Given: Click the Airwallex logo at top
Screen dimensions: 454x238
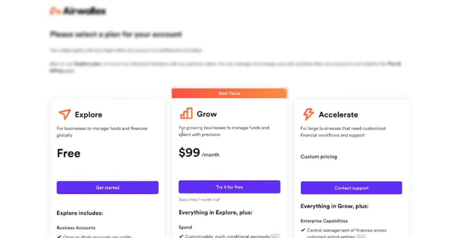Looking at the screenshot, I should [78, 11].
